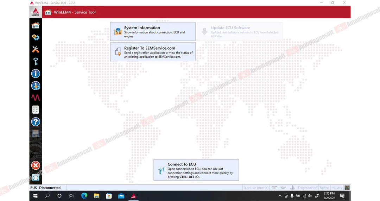Click the oil pressure indicator in status bar
Viewport: 380px width, 201px height.
tap(283, 188)
